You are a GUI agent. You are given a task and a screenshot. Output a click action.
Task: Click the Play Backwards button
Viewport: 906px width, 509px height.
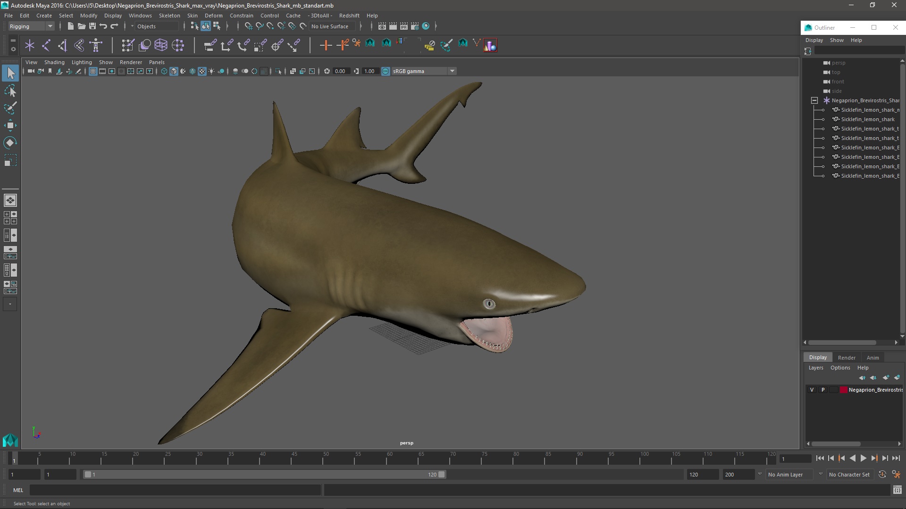[x=852, y=458]
